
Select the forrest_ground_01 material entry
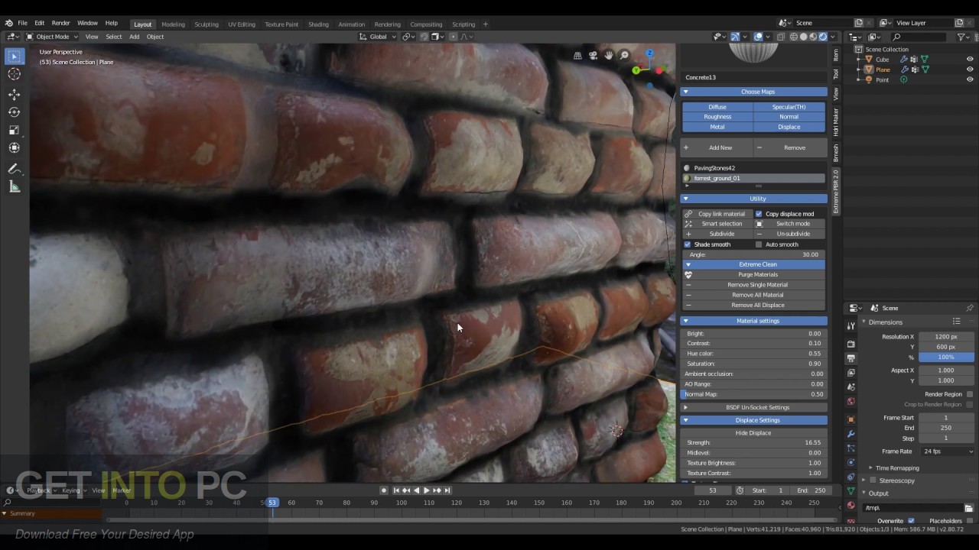(717, 178)
